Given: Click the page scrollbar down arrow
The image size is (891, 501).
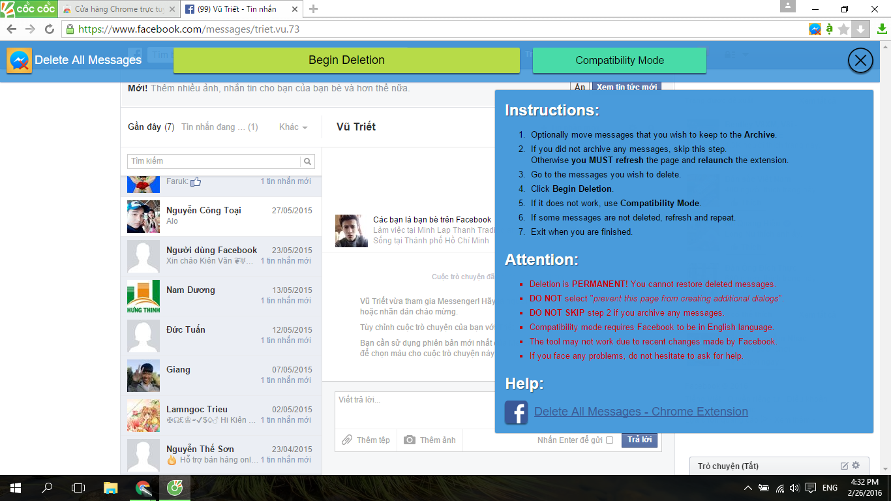Looking at the screenshot, I should pyautogui.click(x=884, y=470).
